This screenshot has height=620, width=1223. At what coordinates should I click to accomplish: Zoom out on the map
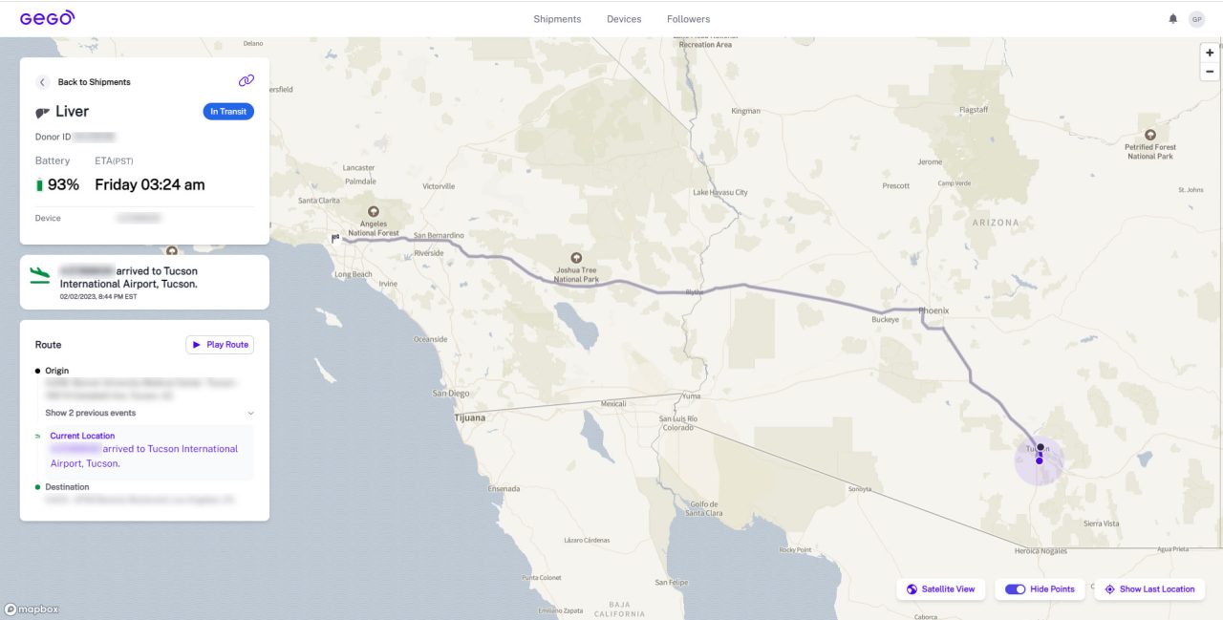[x=1210, y=72]
